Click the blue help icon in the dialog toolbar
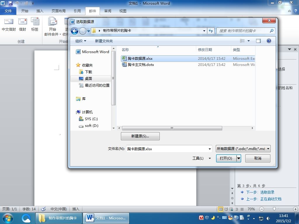 [x=269, y=41]
